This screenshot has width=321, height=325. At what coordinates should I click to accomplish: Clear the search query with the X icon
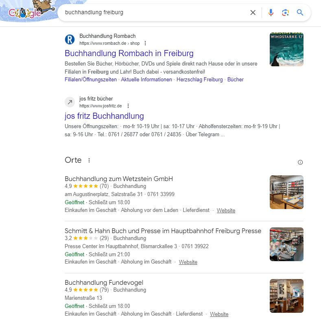(253, 13)
